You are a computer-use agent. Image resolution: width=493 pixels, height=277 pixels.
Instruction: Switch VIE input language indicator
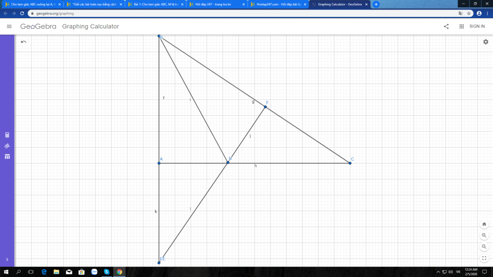[x=458, y=272]
